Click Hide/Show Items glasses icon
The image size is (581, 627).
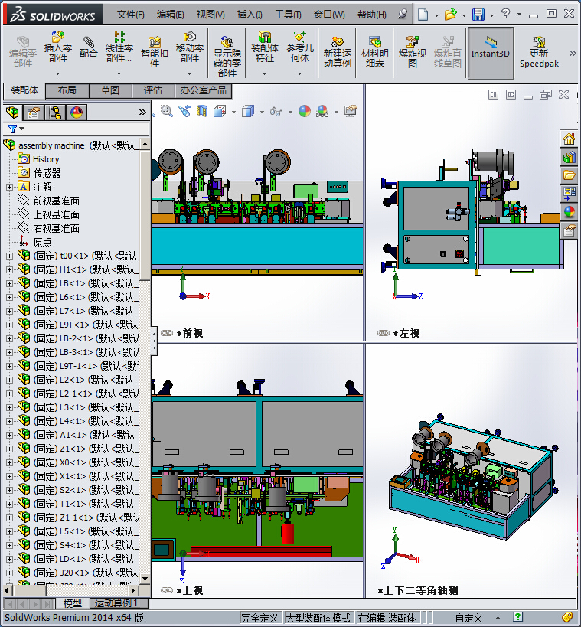pyautogui.click(x=276, y=111)
